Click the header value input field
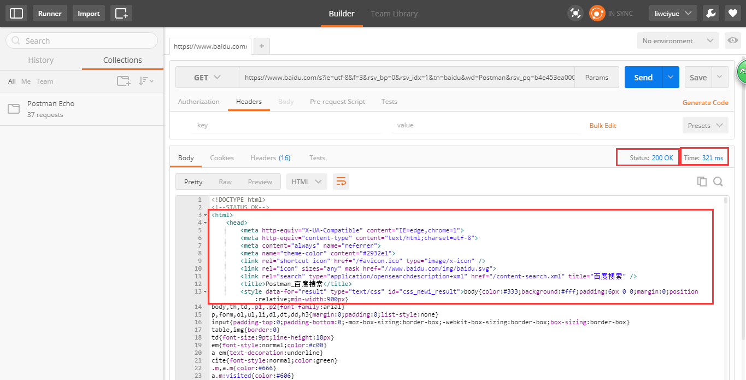The image size is (746, 380). [x=485, y=125]
